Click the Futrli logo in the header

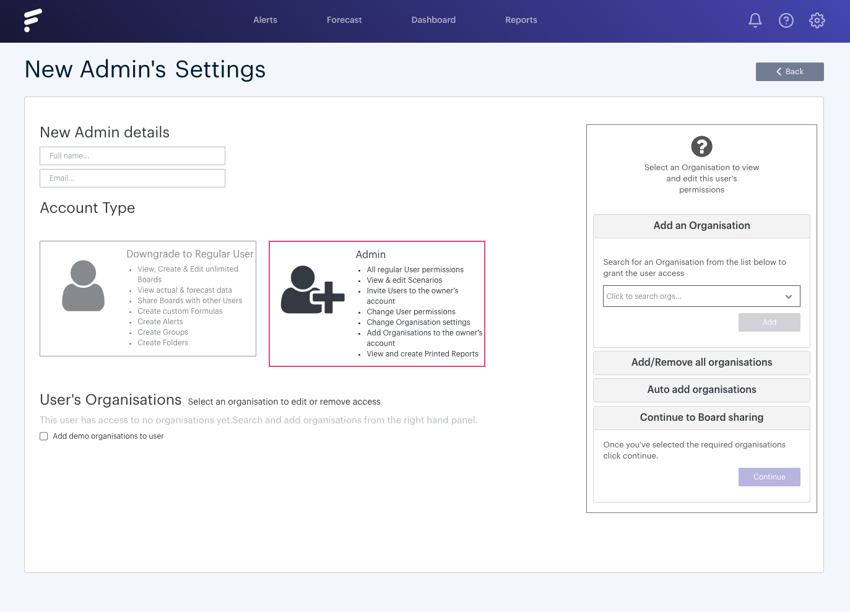(x=33, y=20)
